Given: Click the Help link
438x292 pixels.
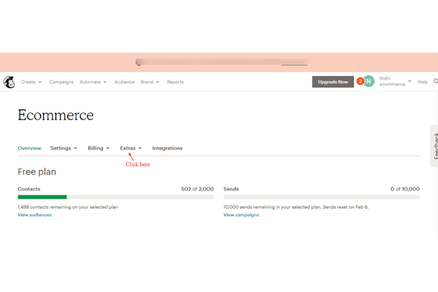Looking at the screenshot, I should [x=422, y=82].
